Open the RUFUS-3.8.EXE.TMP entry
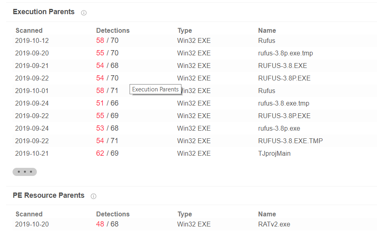The width and height of the screenshot is (377, 237). click(x=290, y=141)
